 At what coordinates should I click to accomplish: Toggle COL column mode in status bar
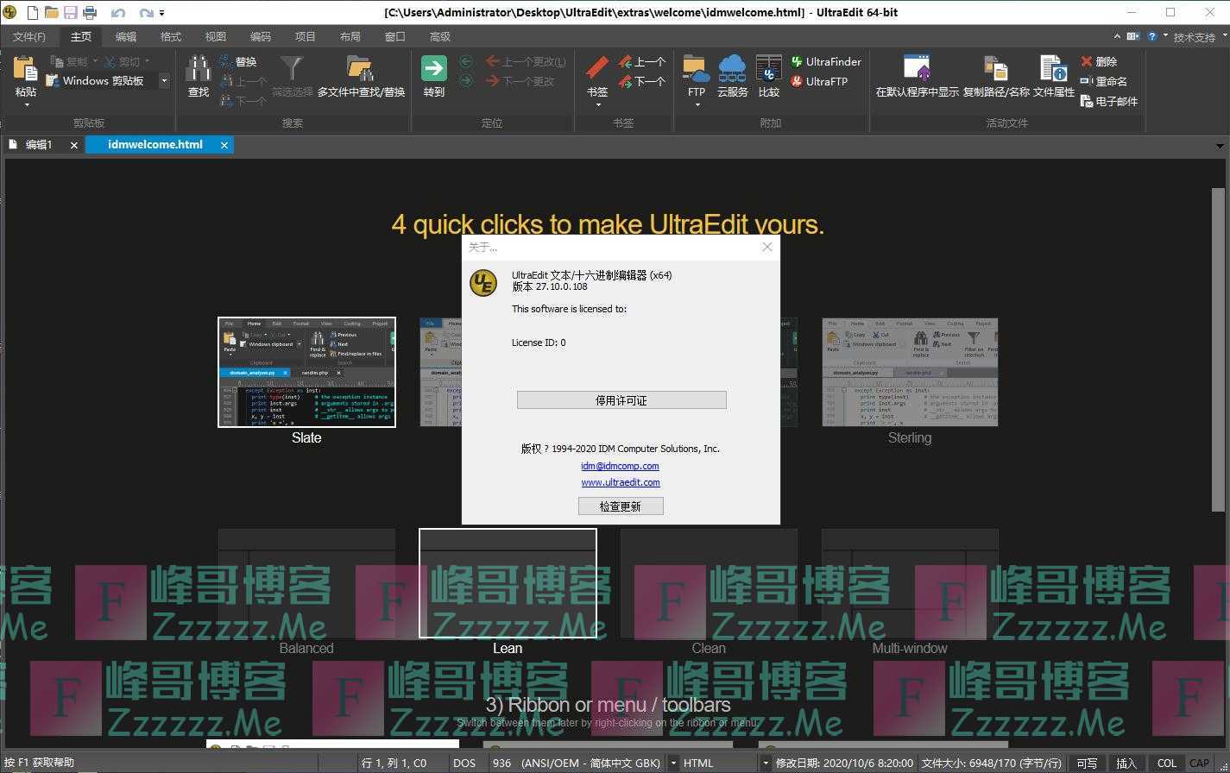pos(1166,763)
